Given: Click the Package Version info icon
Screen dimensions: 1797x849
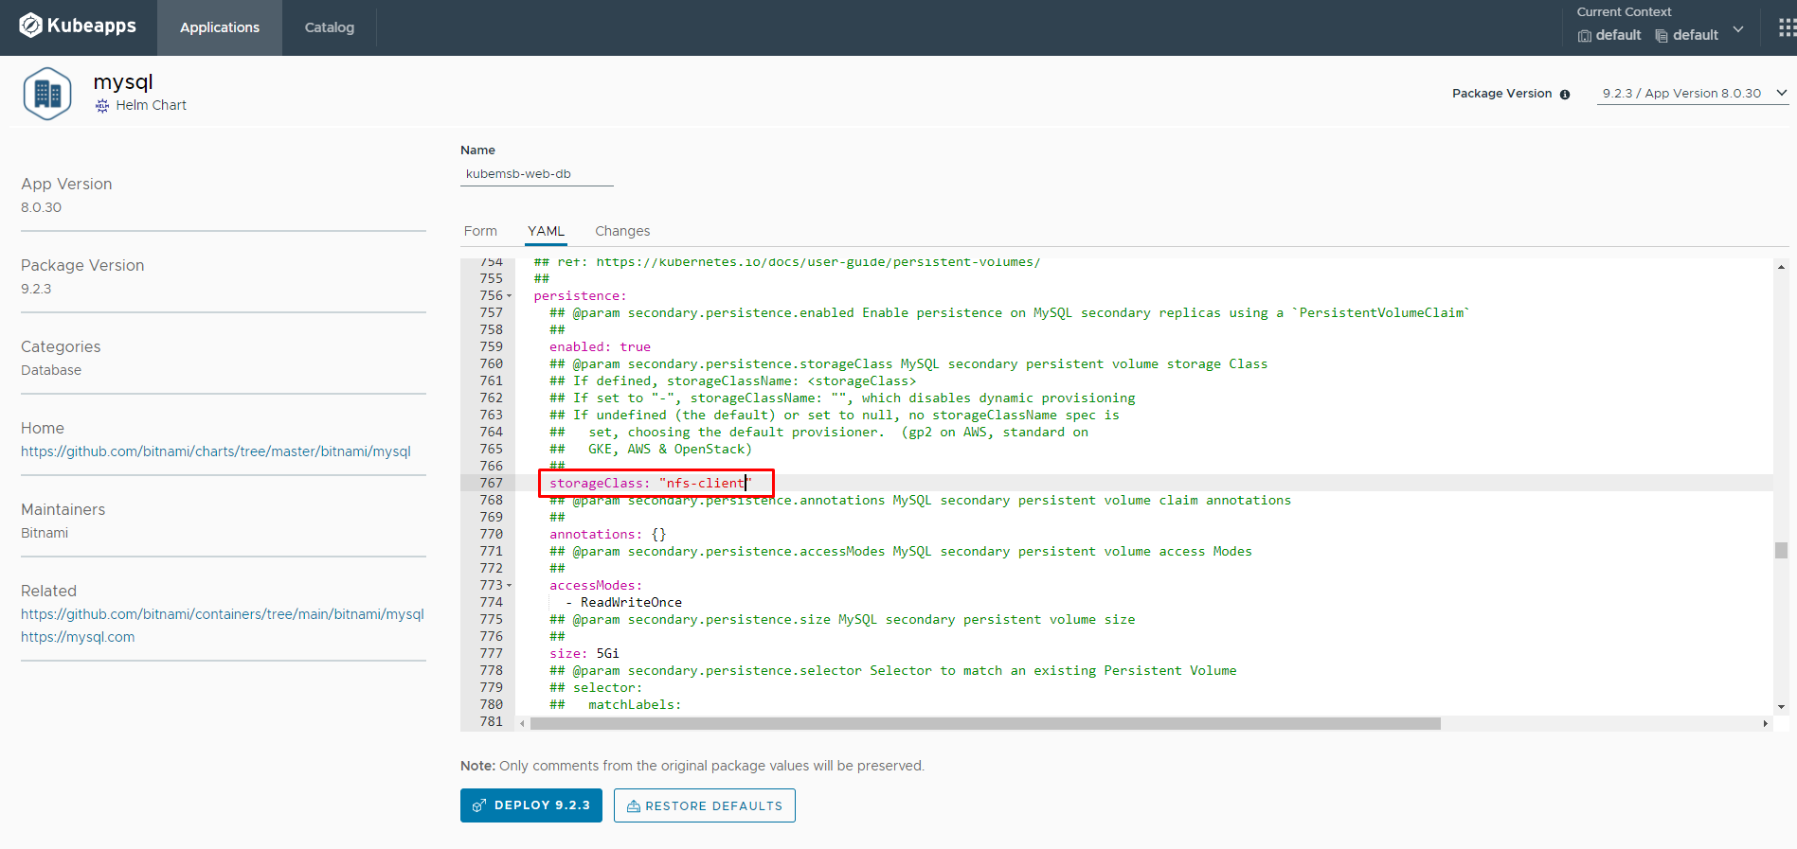Looking at the screenshot, I should click(x=1565, y=95).
